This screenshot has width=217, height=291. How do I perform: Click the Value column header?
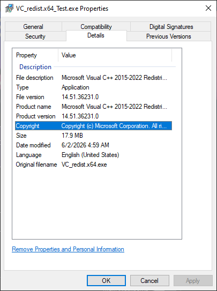pos(115,55)
